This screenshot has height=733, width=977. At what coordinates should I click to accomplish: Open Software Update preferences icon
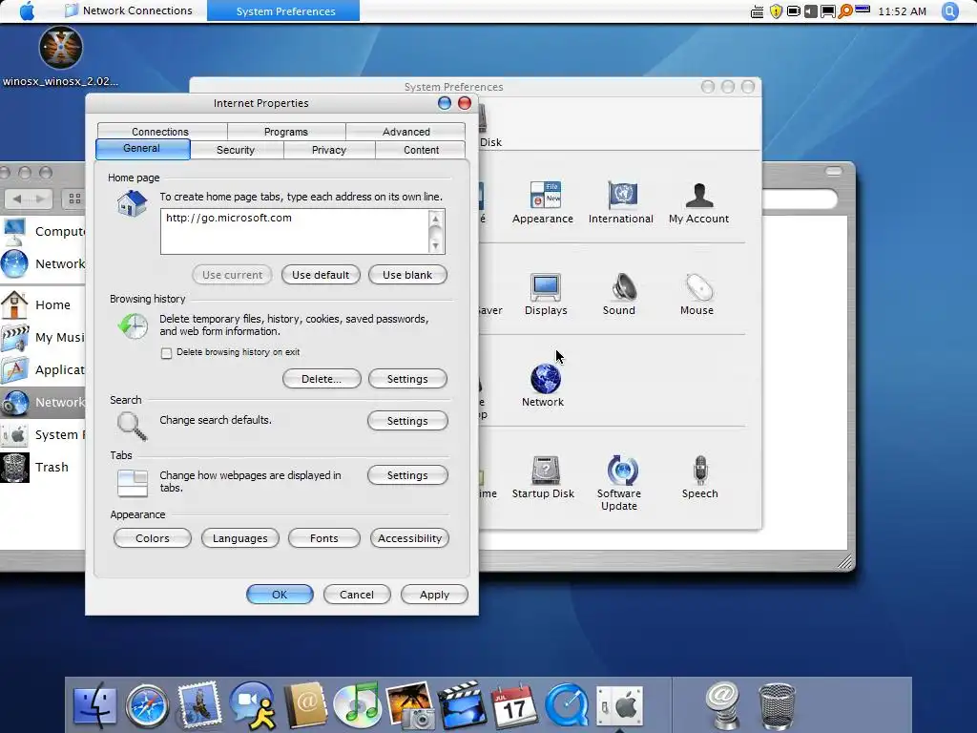coord(619,482)
